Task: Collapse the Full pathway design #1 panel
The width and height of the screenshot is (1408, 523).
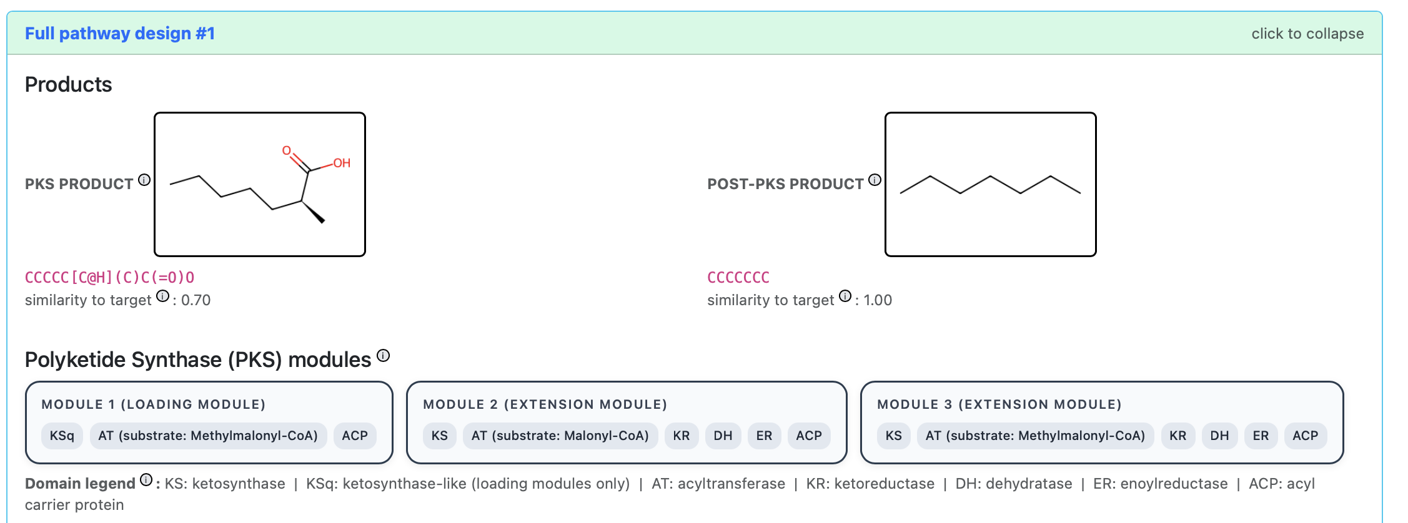Action: click(1309, 34)
